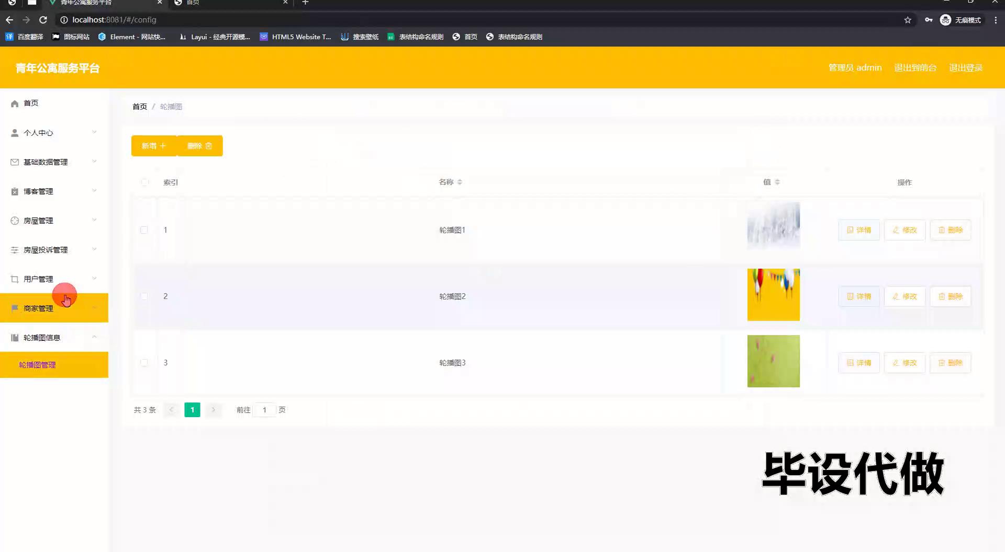This screenshot has height=552, width=1005.
Task: Check the checkbox for row 轮播图1
Action: pos(144,229)
